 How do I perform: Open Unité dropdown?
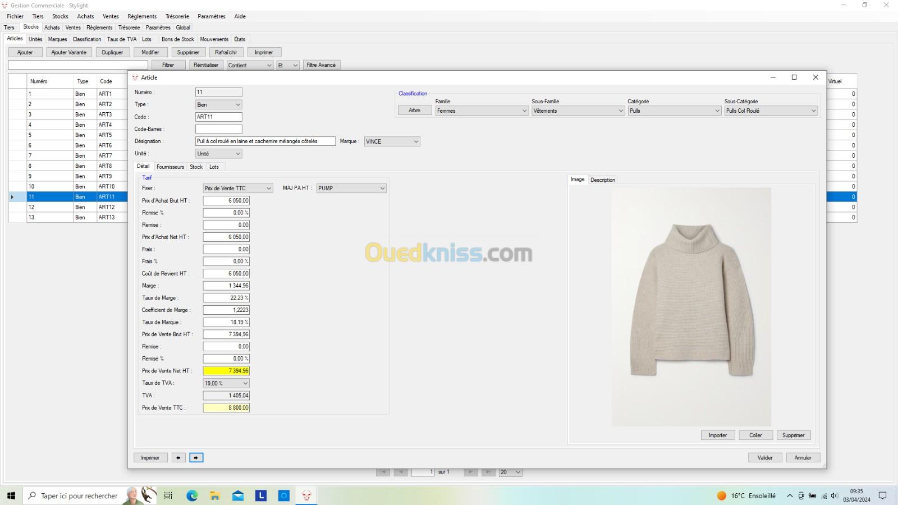point(218,154)
